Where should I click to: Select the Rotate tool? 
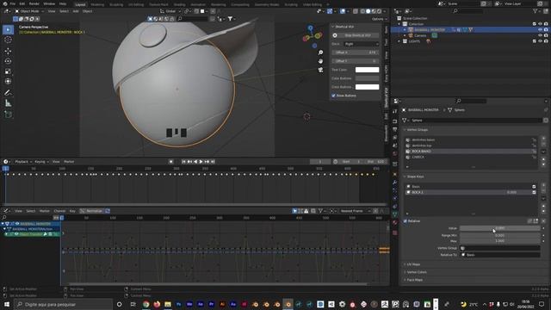click(8, 61)
